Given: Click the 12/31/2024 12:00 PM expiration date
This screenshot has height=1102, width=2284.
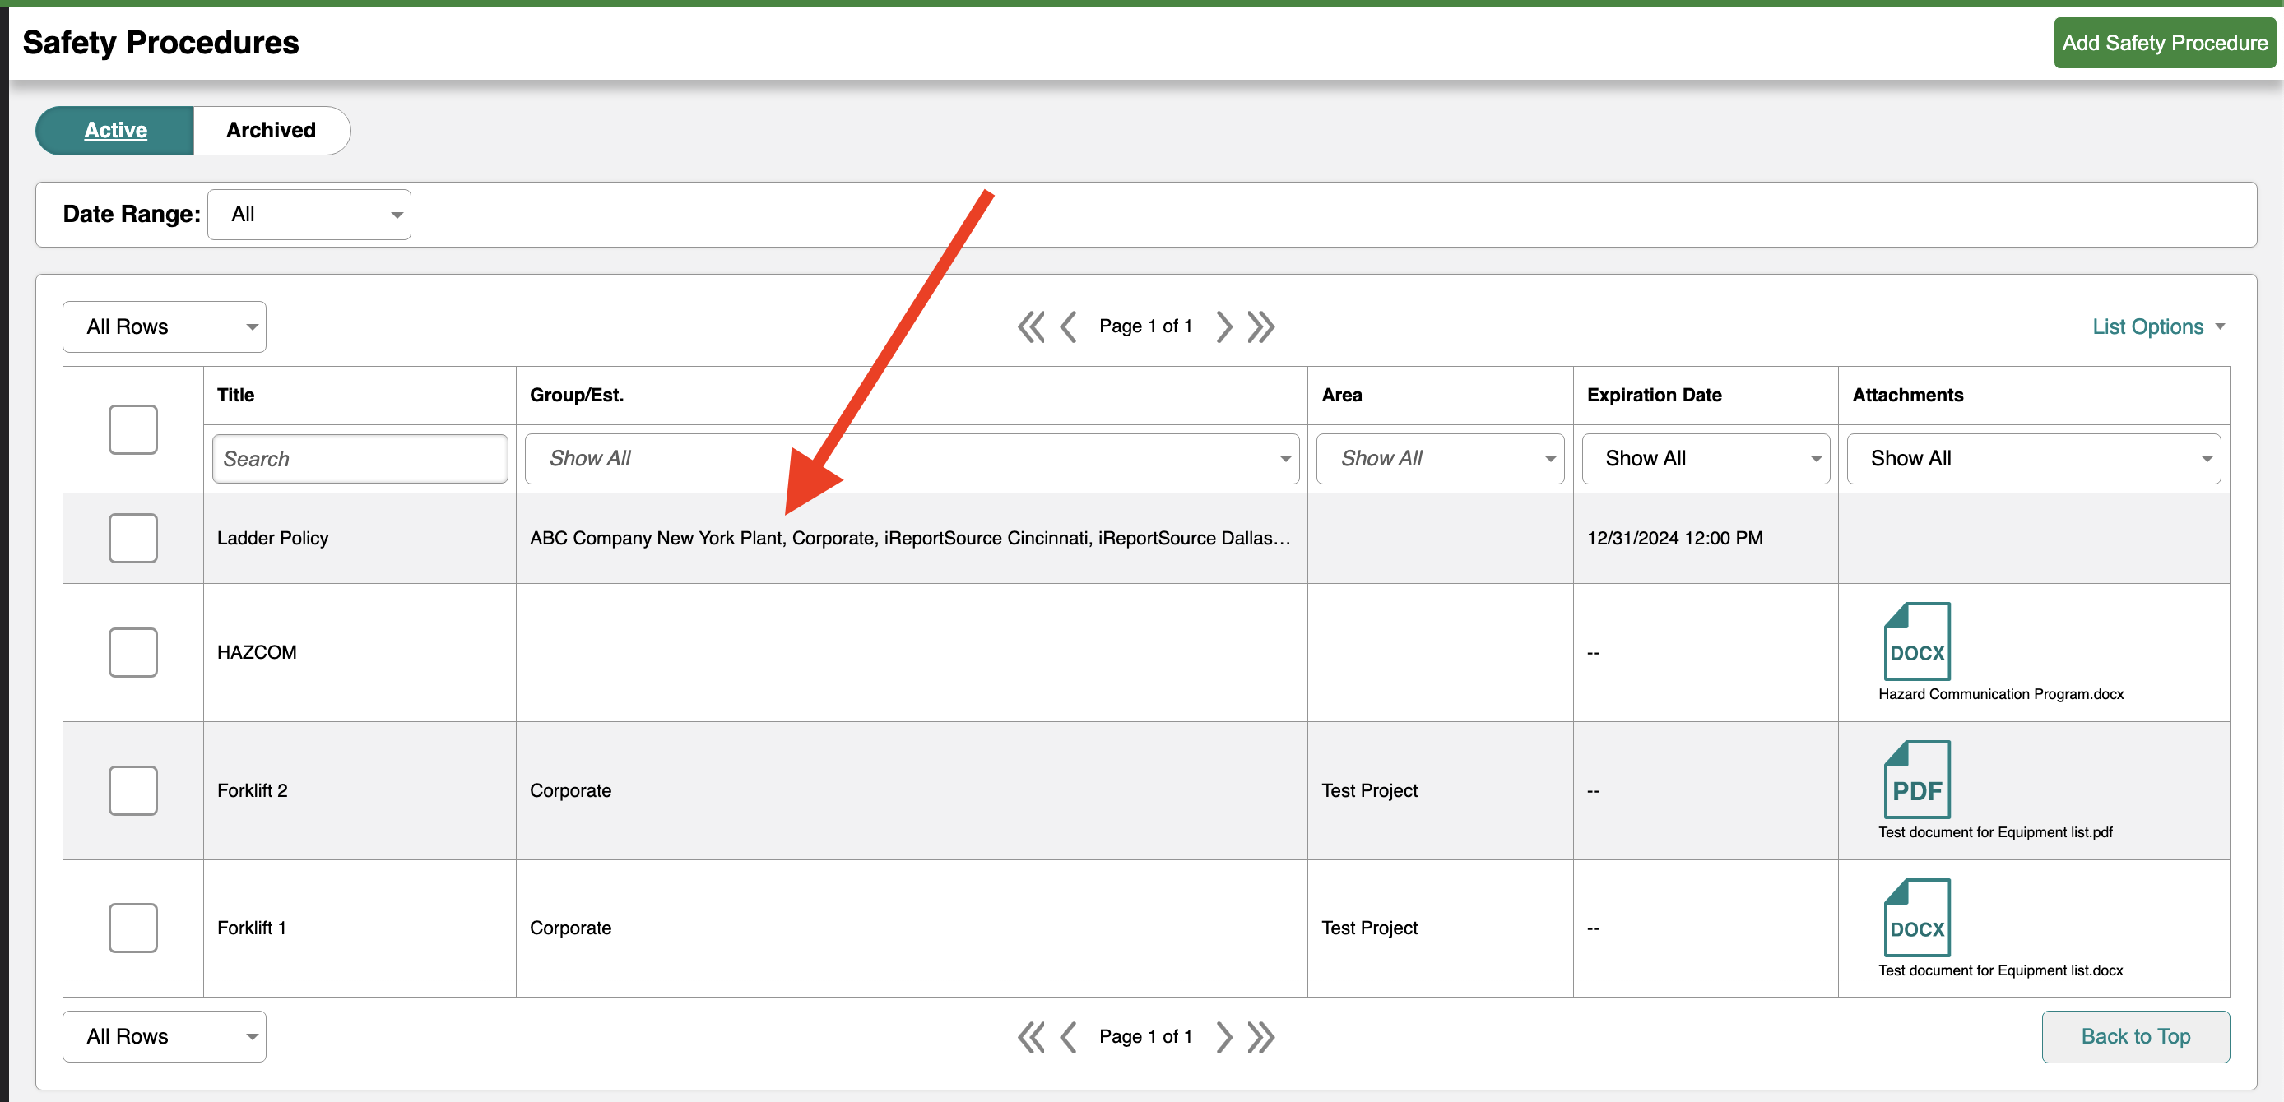Looking at the screenshot, I should [1674, 538].
